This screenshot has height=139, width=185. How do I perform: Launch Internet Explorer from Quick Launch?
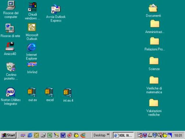[30, 135]
